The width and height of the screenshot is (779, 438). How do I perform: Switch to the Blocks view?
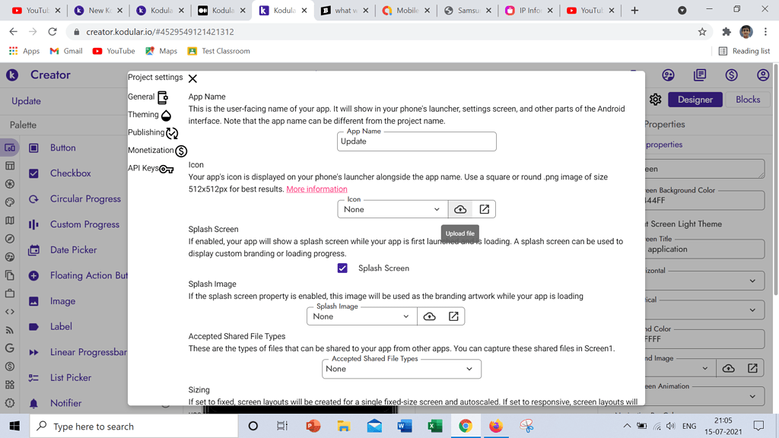click(x=748, y=100)
